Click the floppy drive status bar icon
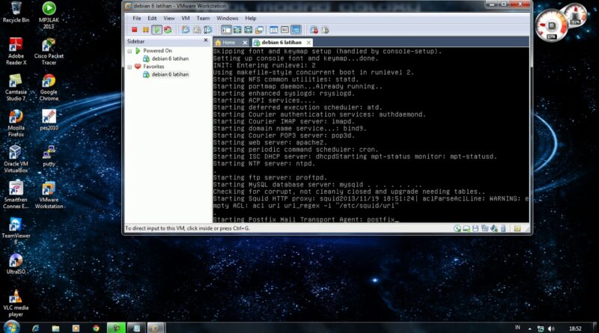Image resolution: width=599 pixels, height=333 pixels. pyautogui.click(x=475, y=228)
